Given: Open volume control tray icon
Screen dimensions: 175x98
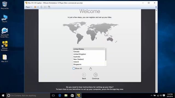Looking at the screenshot, I should coord(161,96).
